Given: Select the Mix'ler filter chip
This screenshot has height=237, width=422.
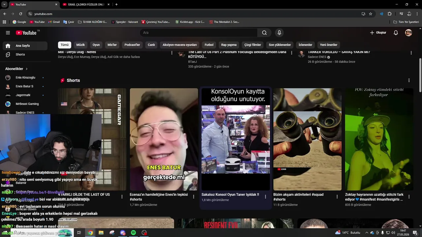Looking at the screenshot, I should coord(112,45).
